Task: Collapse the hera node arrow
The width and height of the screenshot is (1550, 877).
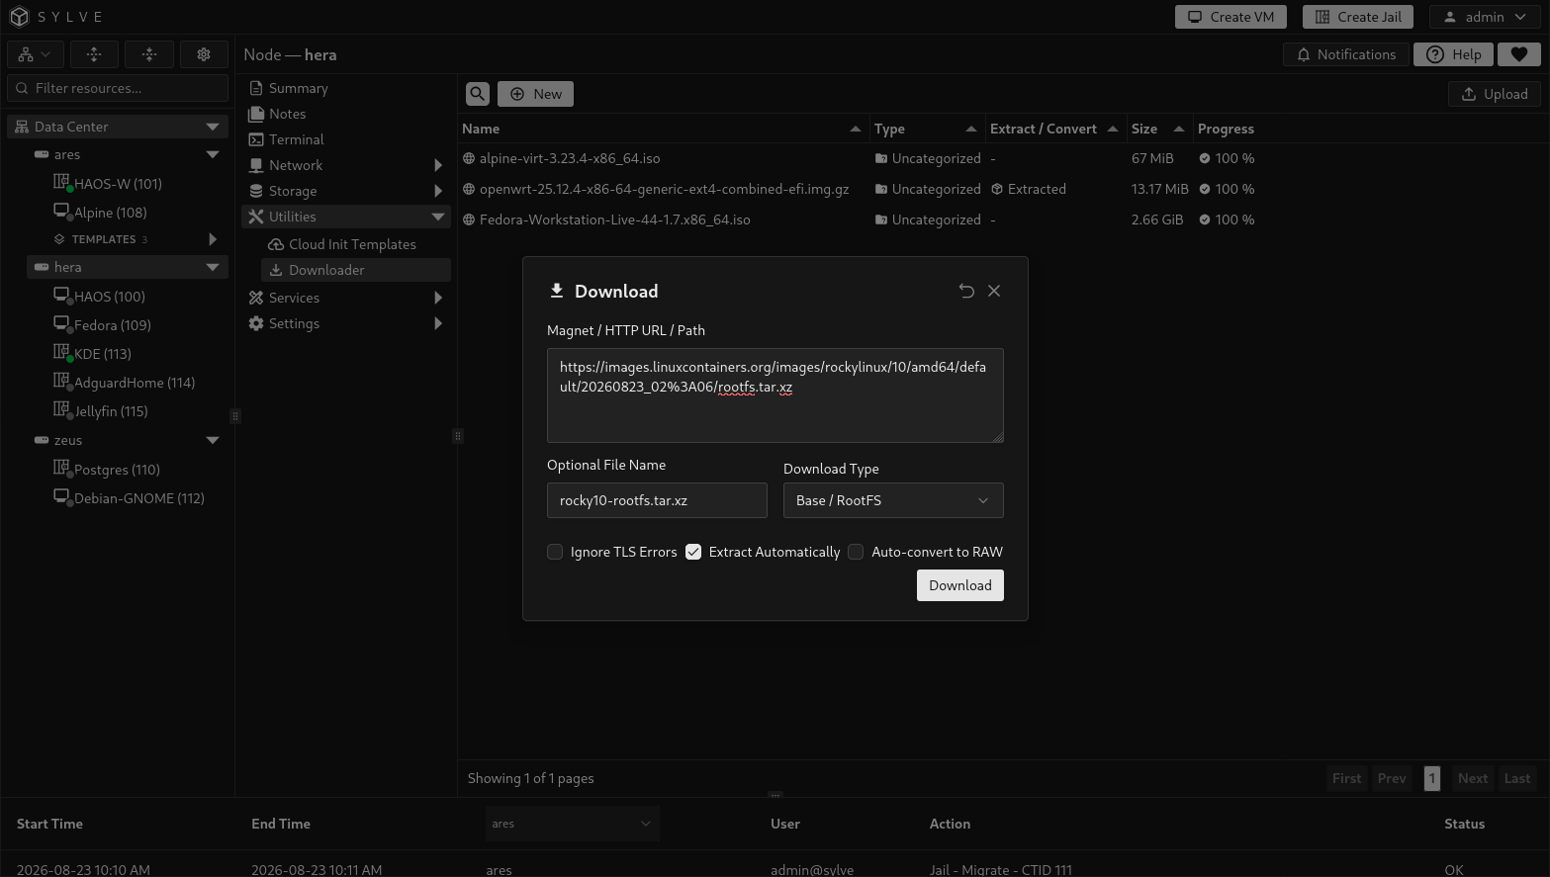Action: coord(213,267)
